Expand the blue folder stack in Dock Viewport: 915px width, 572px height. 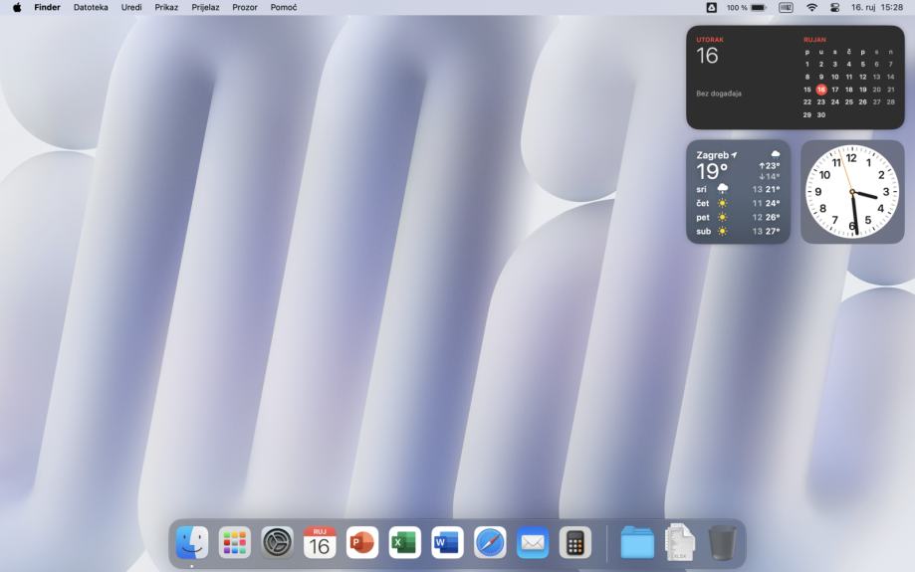[x=637, y=543]
